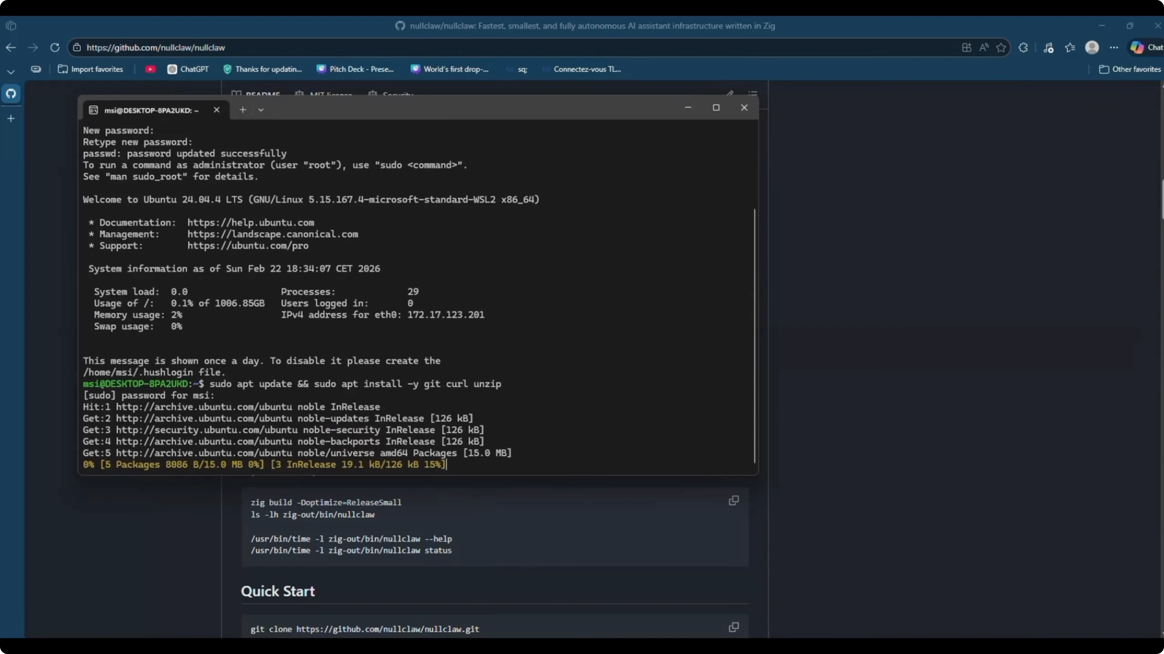Open a new terminal tab with plus button
1164x654 pixels.
pyautogui.click(x=243, y=110)
